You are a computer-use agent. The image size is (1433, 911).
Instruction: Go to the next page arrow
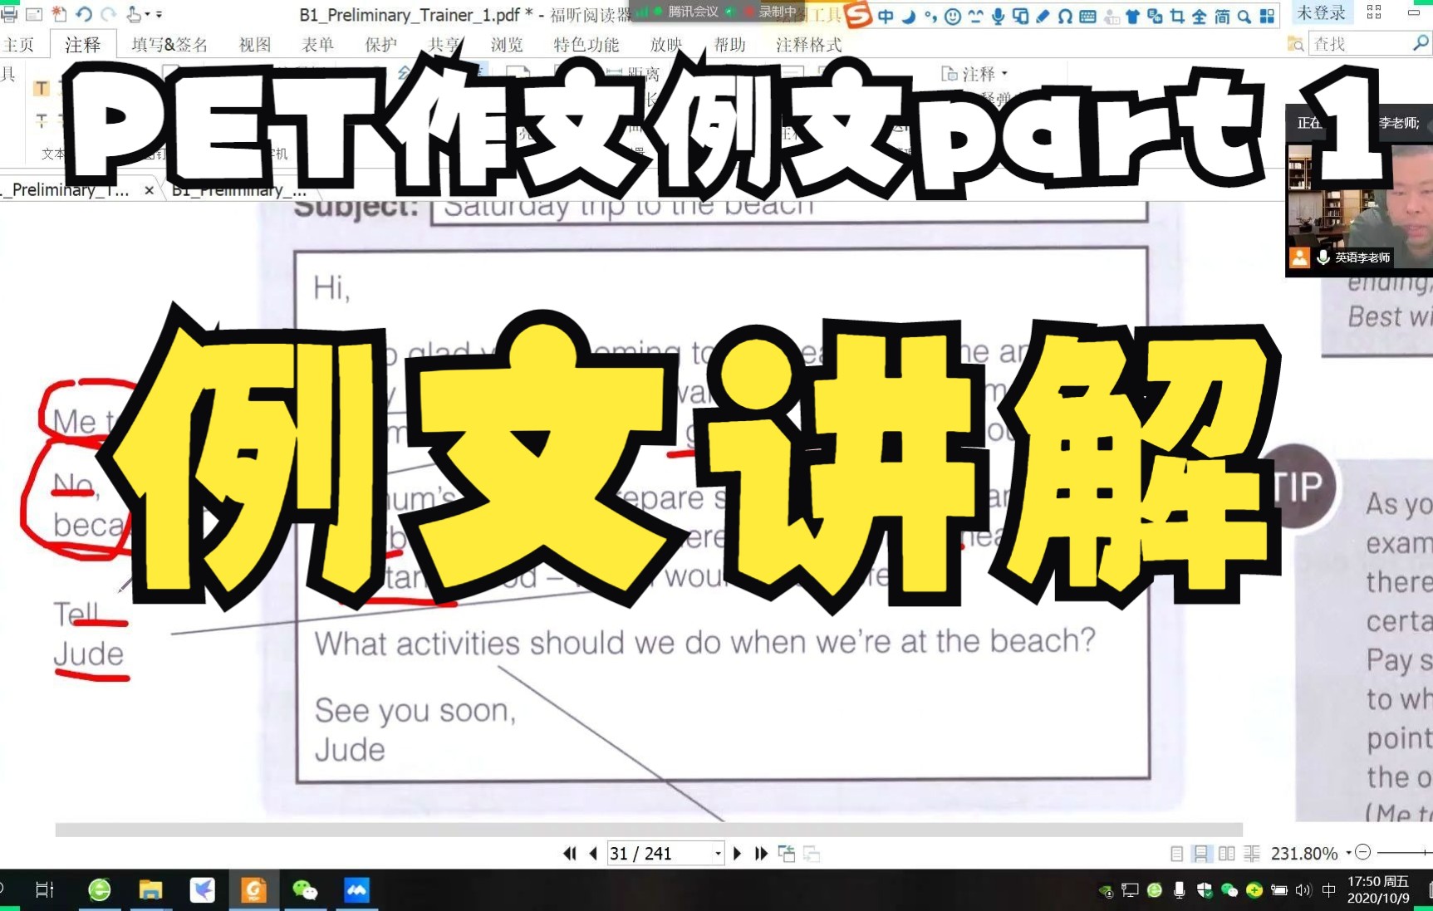tap(737, 853)
